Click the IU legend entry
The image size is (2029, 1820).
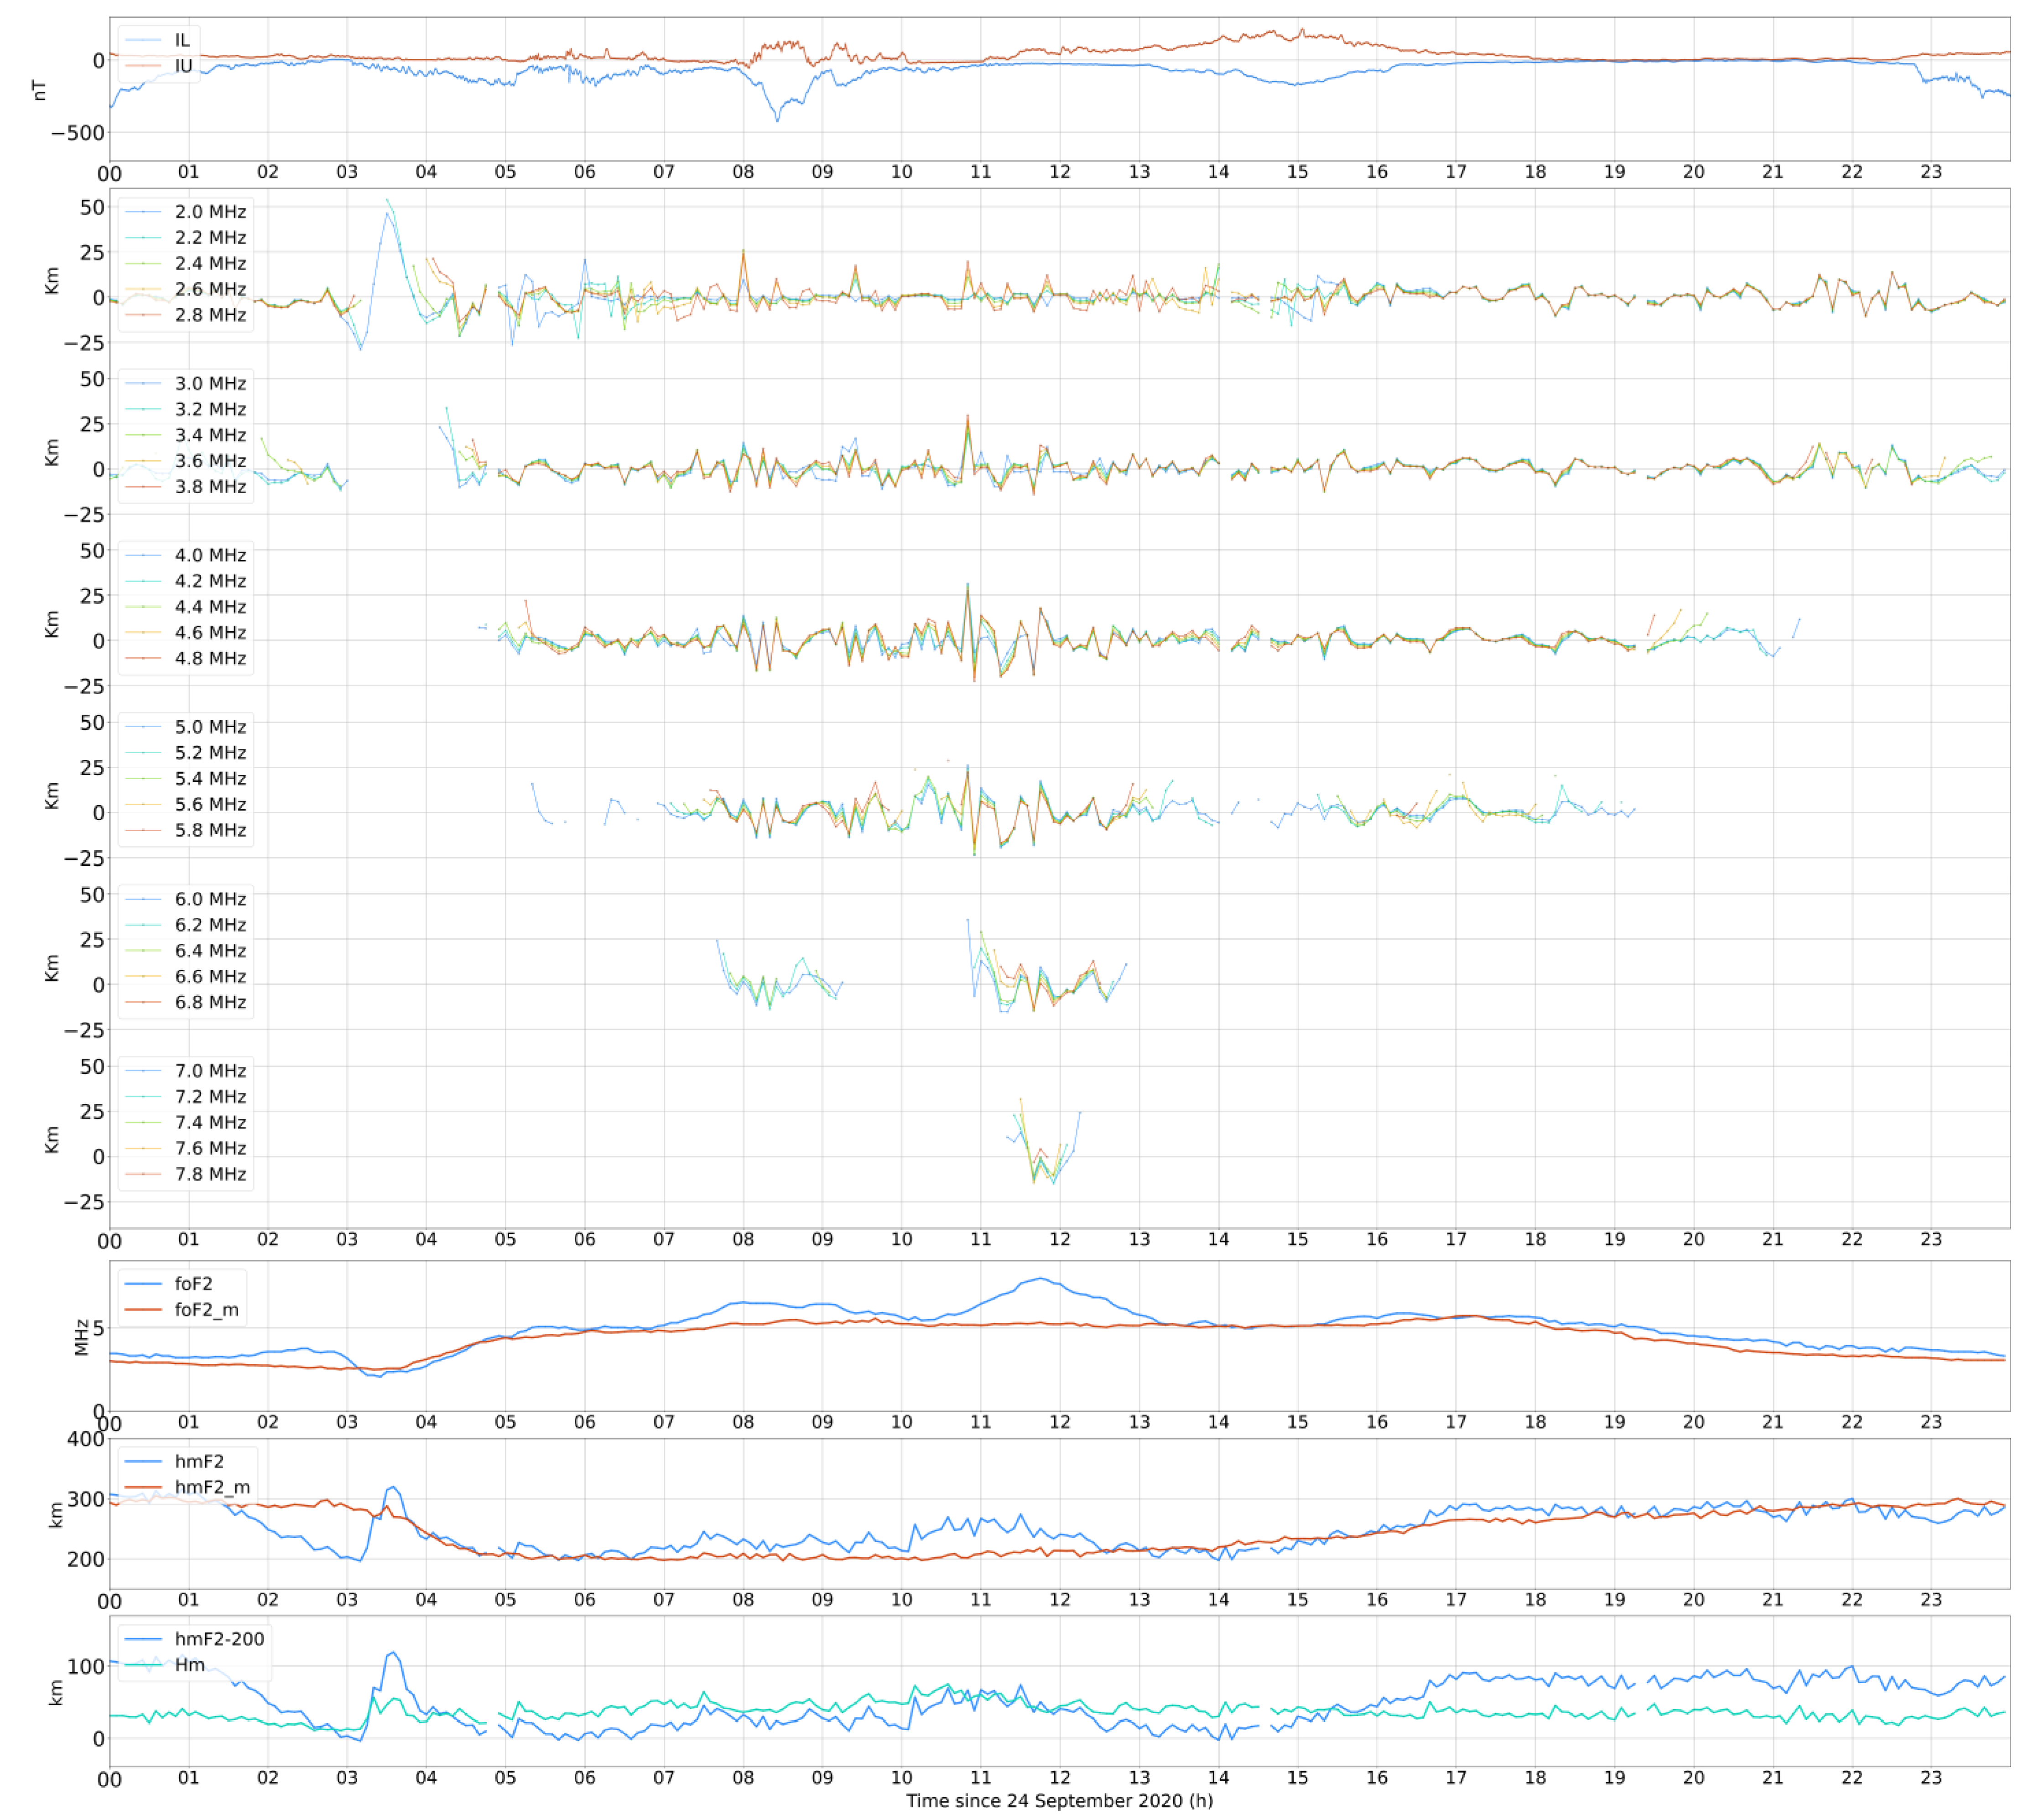coord(182,66)
